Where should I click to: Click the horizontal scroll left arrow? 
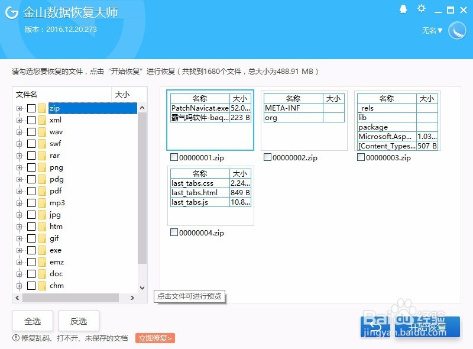(x=17, y=298)
